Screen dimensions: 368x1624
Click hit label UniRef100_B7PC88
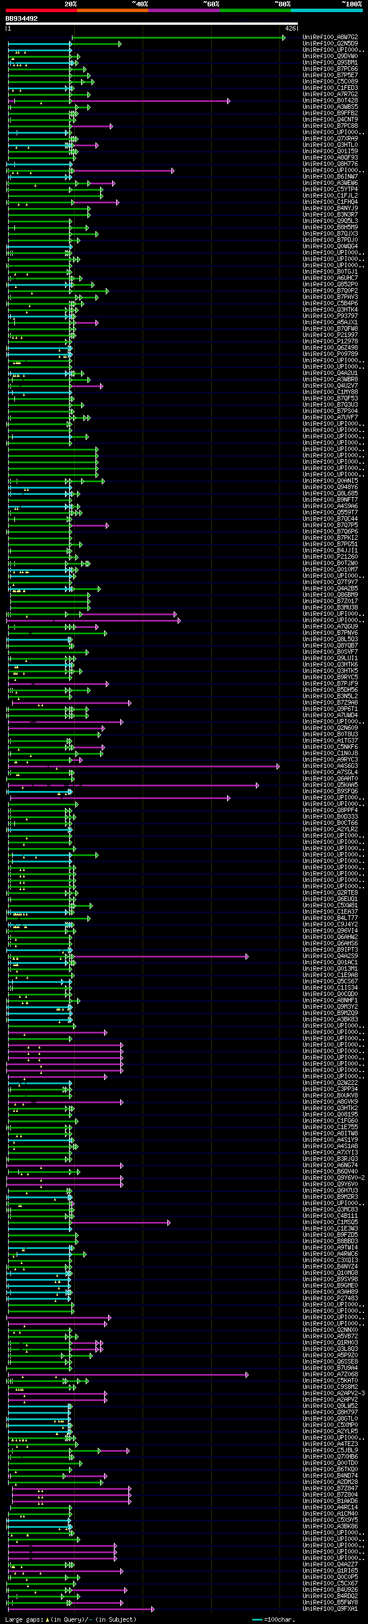pos(330,126)
